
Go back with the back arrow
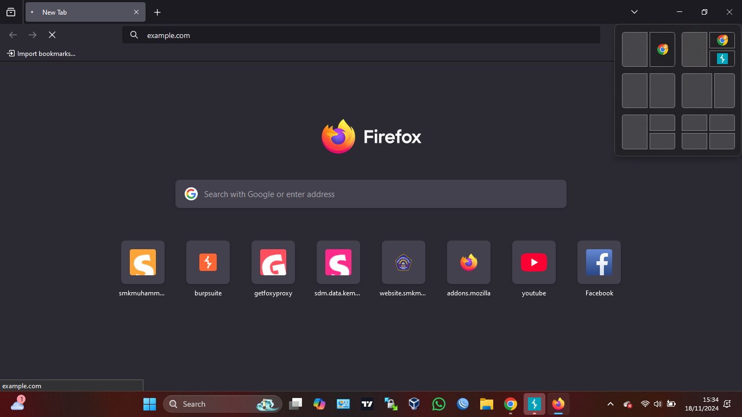coord(13,35)
